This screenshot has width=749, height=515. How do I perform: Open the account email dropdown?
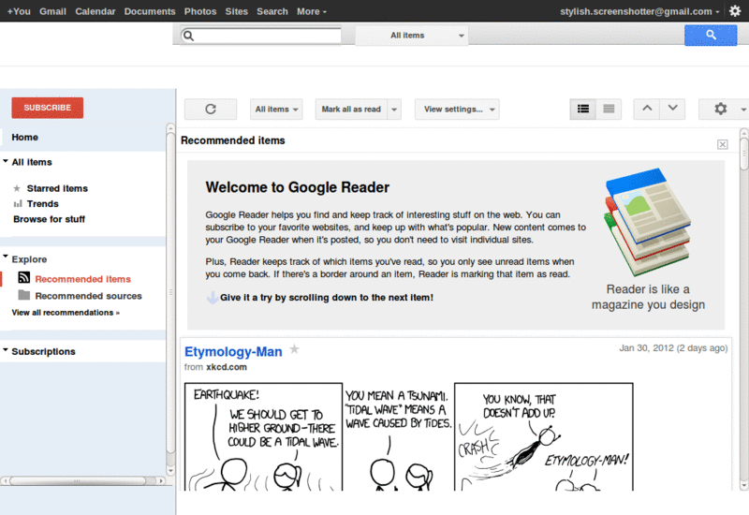pyautogui.click(x=639, y=11)
